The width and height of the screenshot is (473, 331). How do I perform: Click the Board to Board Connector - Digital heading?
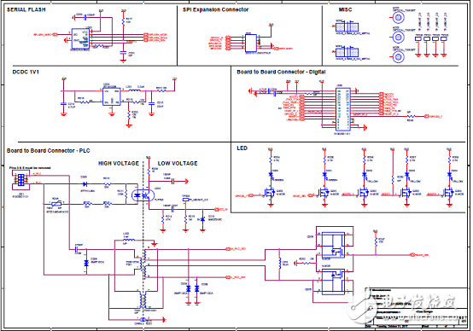coord(281,72)
